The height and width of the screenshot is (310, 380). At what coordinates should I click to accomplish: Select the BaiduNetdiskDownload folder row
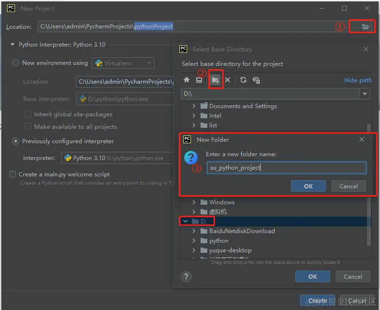tap(273, 231)
